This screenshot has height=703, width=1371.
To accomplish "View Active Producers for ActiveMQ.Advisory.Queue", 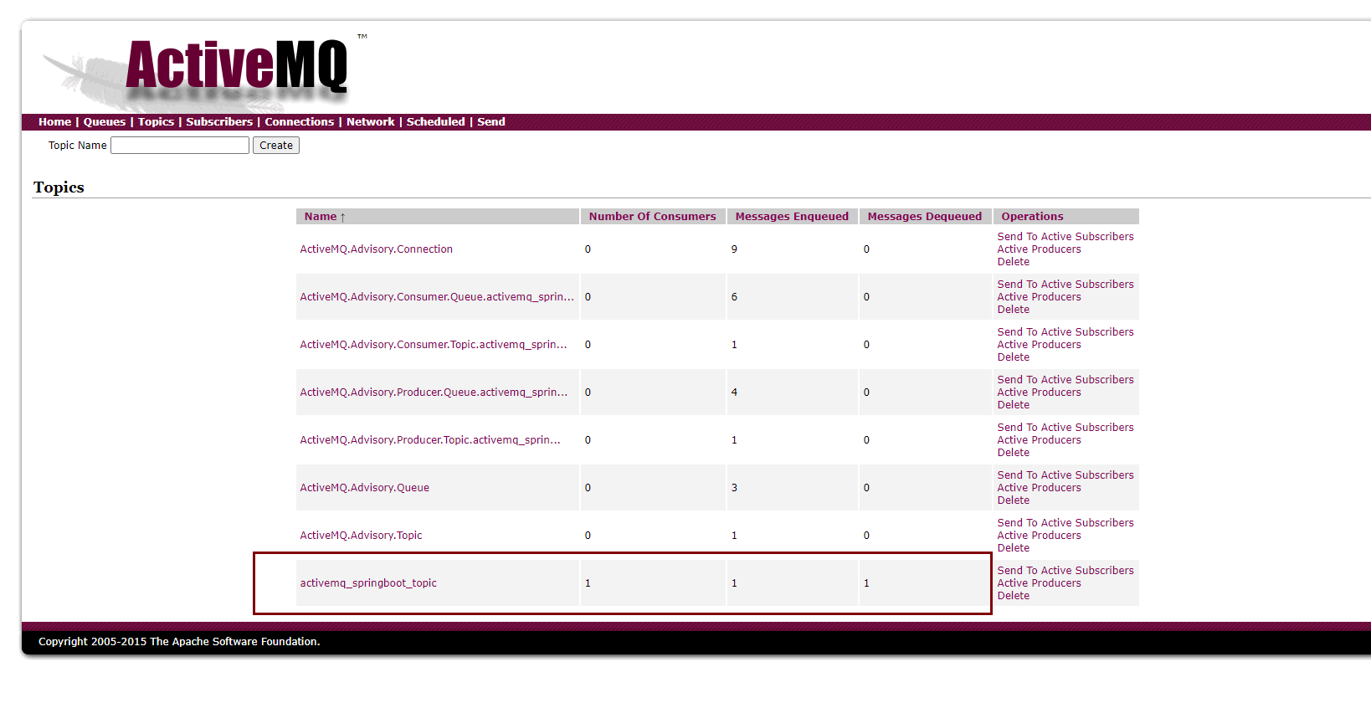I will [1039, 488].
